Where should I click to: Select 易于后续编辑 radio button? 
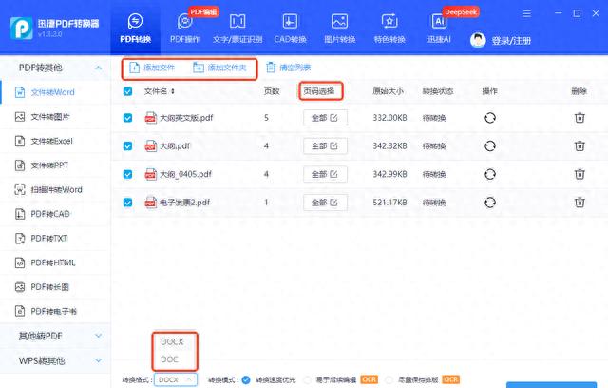pos(308,379)
